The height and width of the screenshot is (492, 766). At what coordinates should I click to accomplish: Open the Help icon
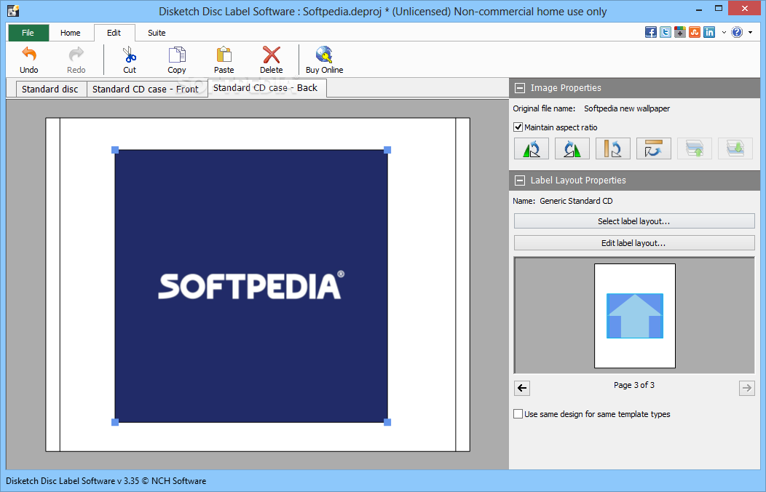click(x=737, y=32)
